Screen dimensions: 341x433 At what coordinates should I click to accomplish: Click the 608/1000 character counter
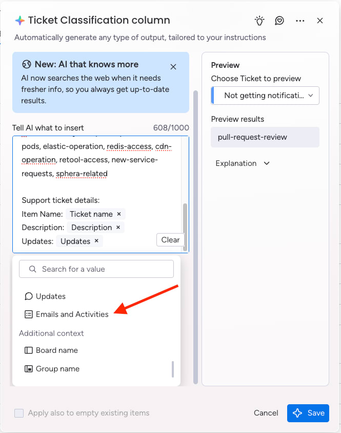coord(171,127)
